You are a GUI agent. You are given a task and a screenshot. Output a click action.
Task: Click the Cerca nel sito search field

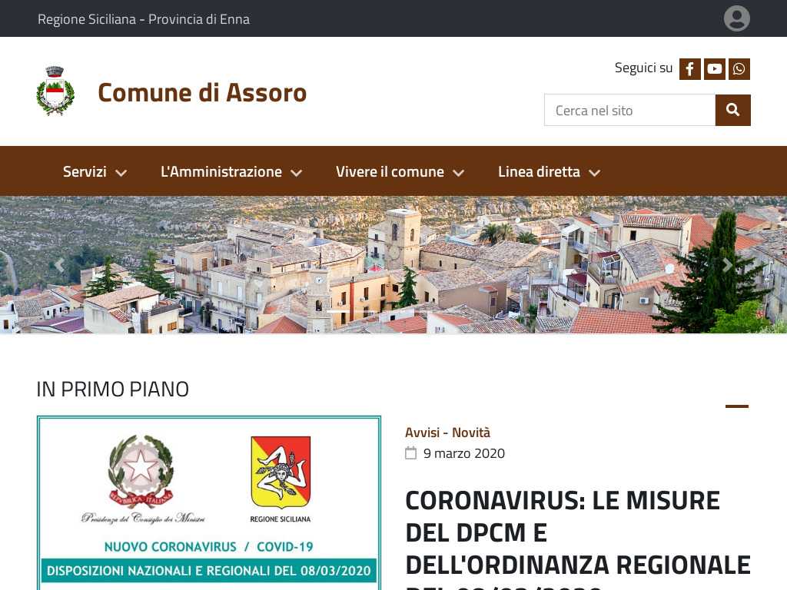pyautogui.click(x=629, y=110)
